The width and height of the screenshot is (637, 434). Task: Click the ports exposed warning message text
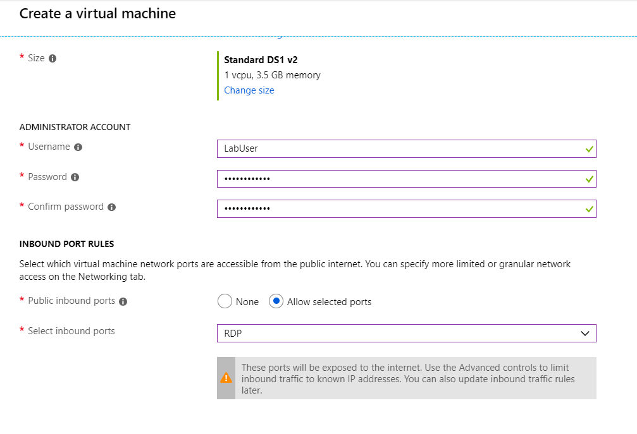click(x=405, y=378)
